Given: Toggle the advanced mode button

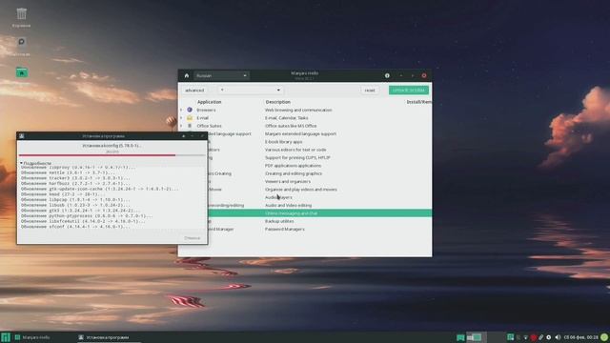Looking at the screenshot, I should [194, 91].
